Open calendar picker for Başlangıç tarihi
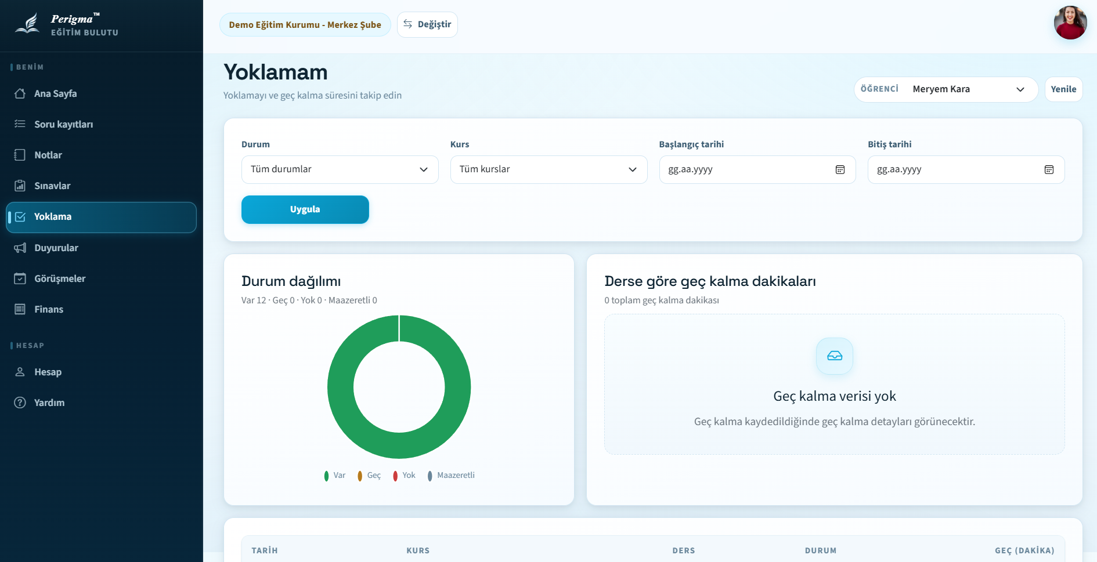 pos(840,169)
